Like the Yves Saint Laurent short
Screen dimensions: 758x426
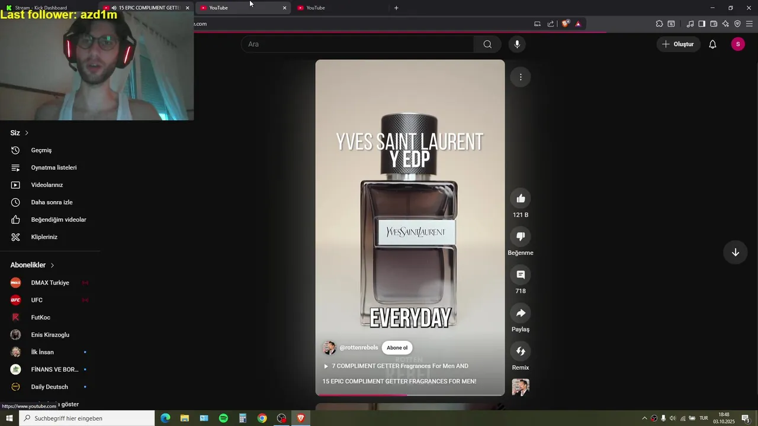coord(521,198)
